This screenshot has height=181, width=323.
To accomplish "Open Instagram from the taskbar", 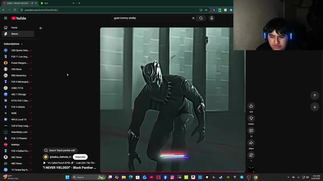I will click(x=172, y=177).
